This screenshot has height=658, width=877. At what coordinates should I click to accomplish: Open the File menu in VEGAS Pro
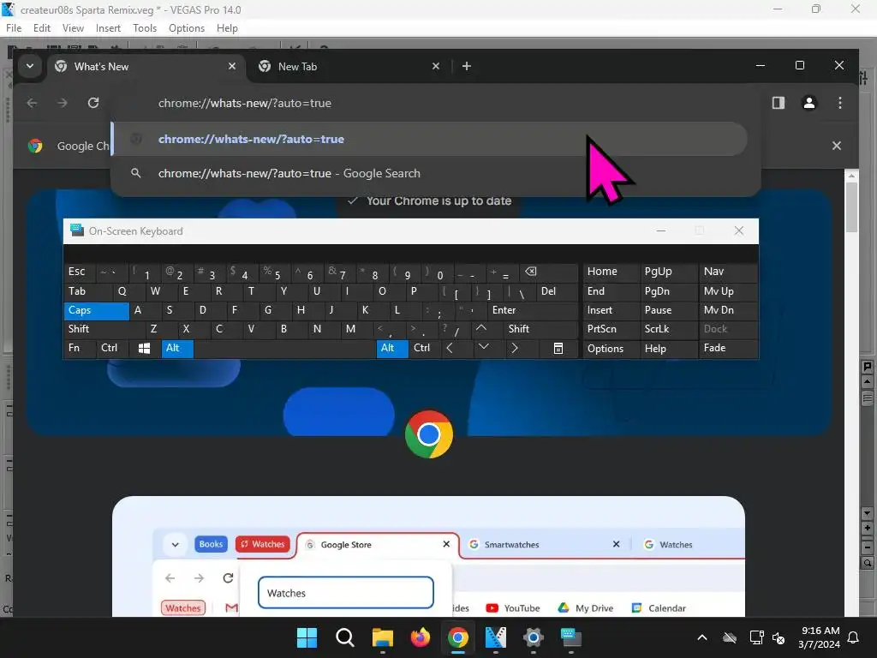click(x=14, y=28)
